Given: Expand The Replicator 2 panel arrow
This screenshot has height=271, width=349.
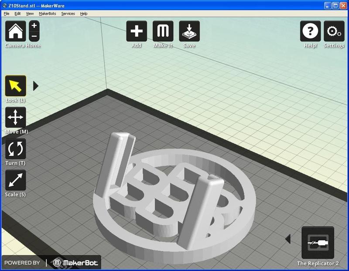Looking at the screenshot, I should 288,239.
